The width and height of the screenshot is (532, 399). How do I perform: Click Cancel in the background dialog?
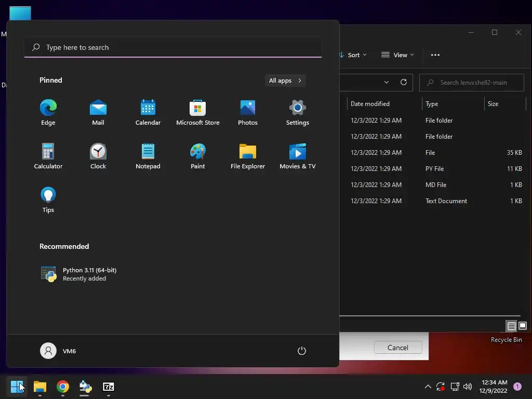pos(398,348)
